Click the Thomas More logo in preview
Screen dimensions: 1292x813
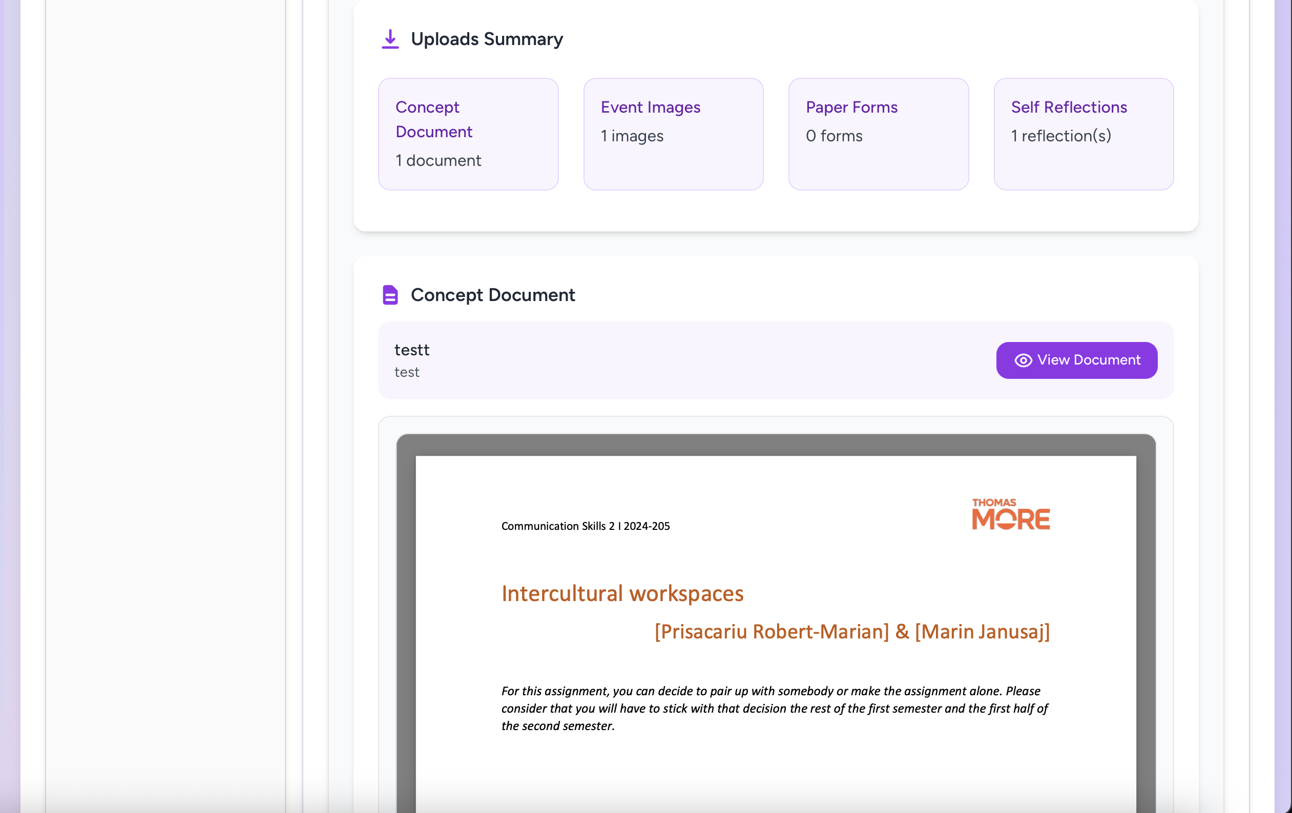pyautogui.click(x=1010, y=514)
